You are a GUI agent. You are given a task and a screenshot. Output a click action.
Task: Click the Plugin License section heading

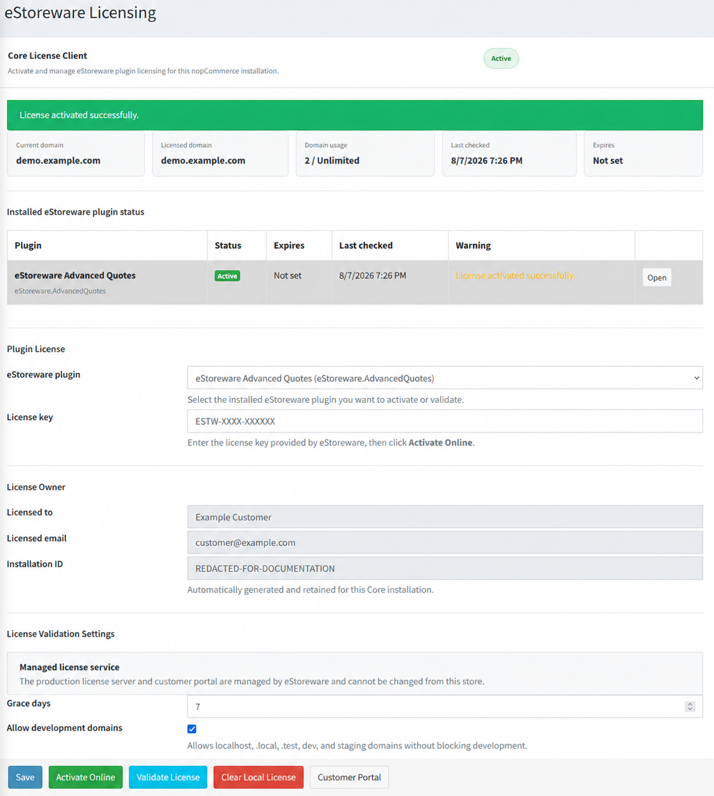coord(36,349)
